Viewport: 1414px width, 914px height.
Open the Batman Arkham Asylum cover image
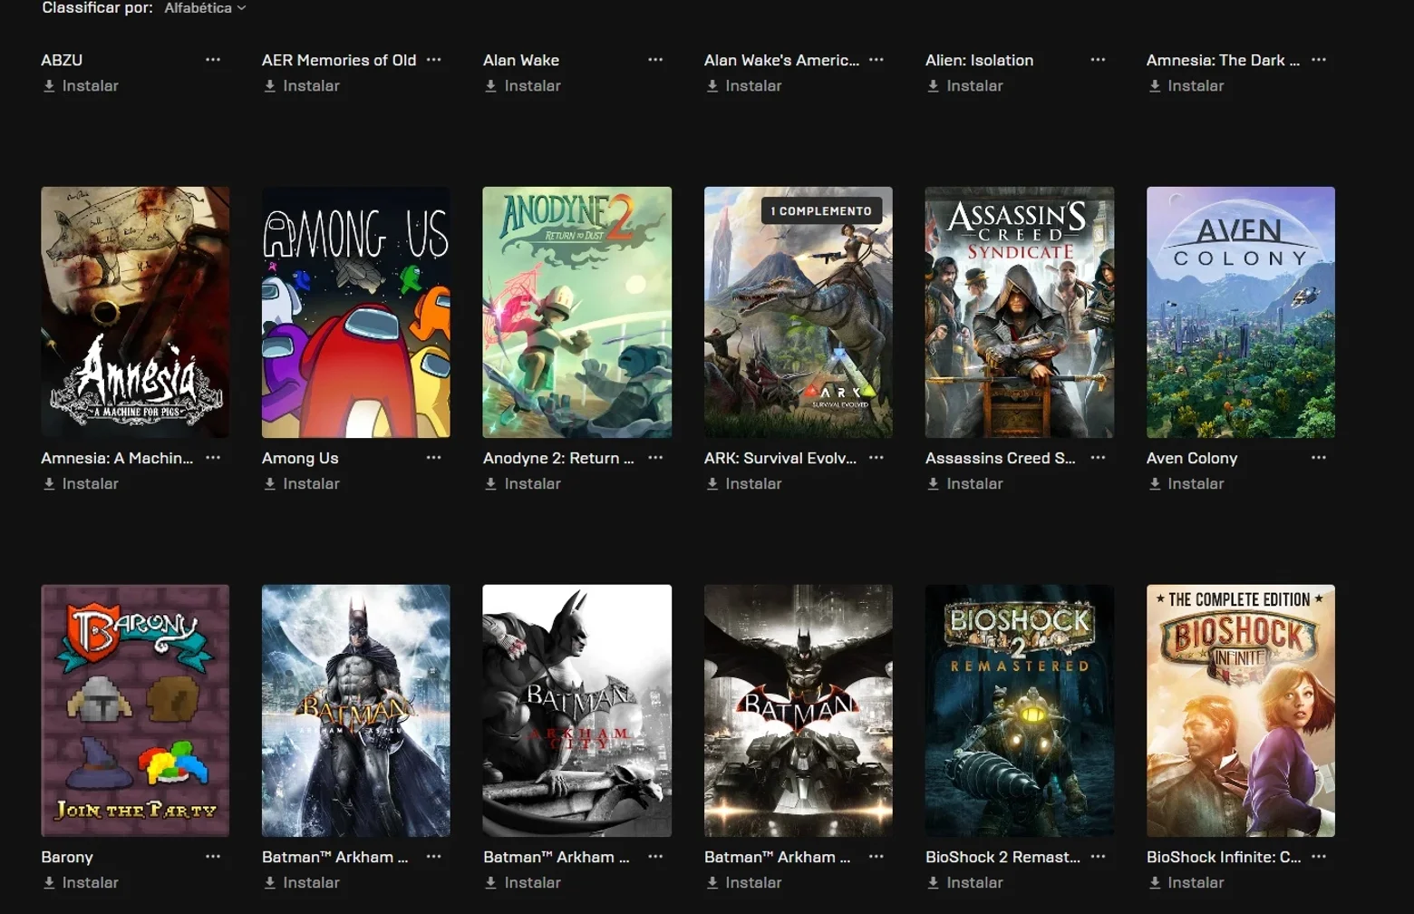tap(356, 711)
